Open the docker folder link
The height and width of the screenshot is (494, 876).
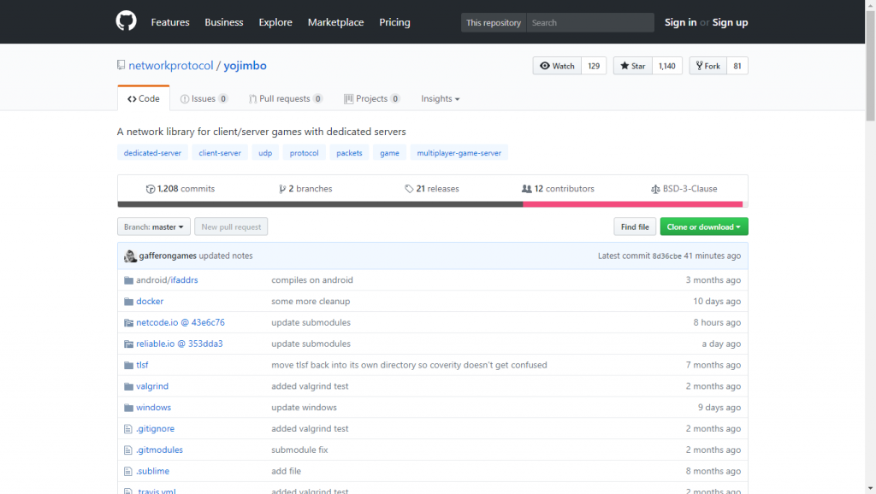150,302
